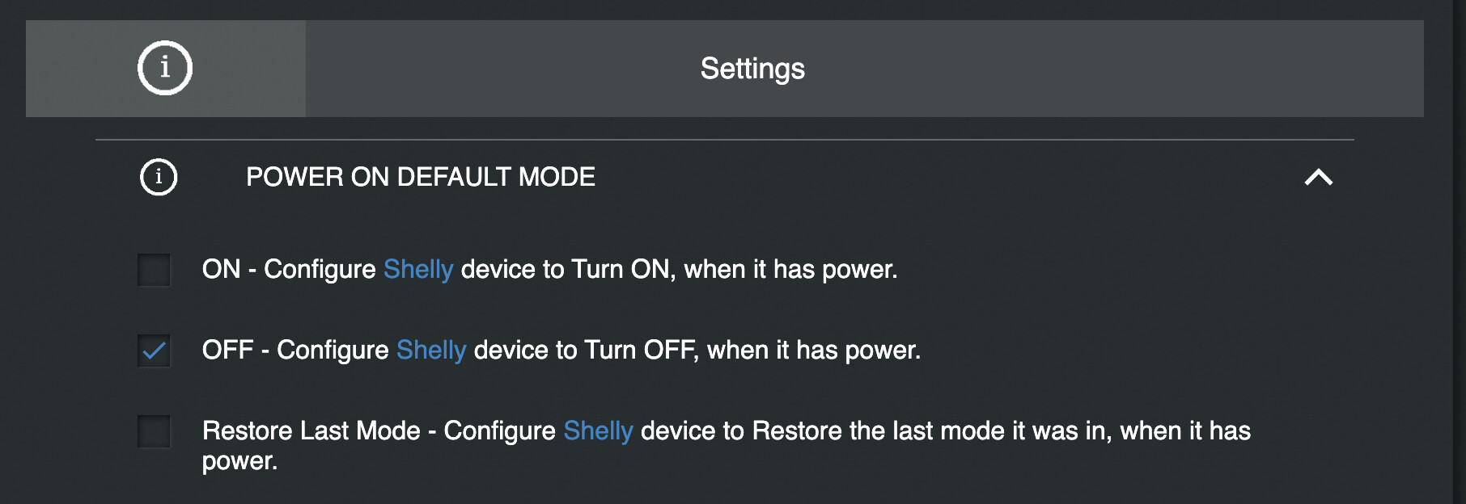Uncheck the OFF power default checkbox
Viewport: 1466px width, 504px height.
[x=154, y=351]
